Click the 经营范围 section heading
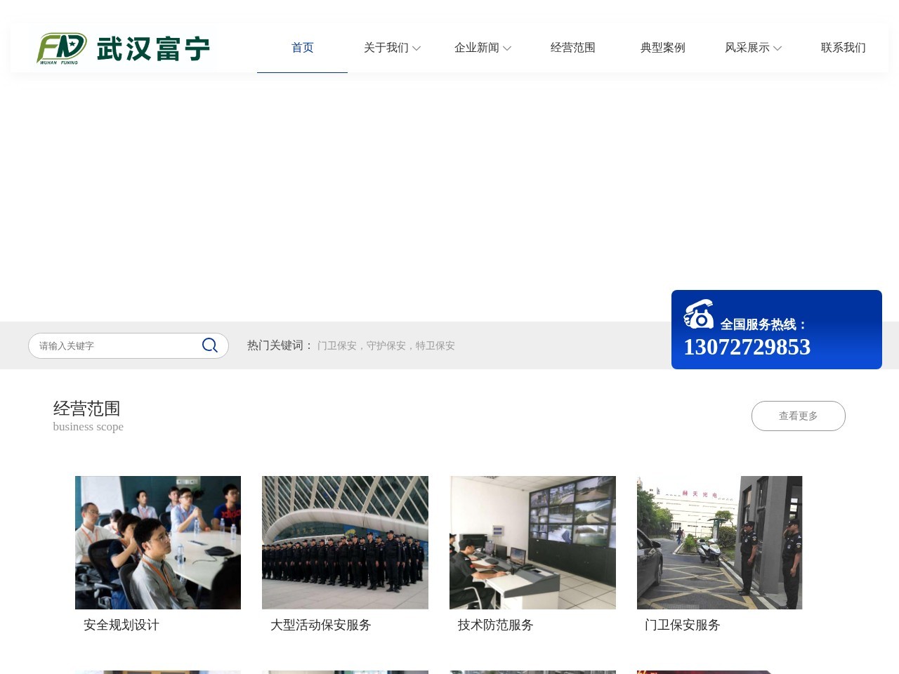This screenshot has height=674, width=899. pyautogui.click(x=87, y=409)
